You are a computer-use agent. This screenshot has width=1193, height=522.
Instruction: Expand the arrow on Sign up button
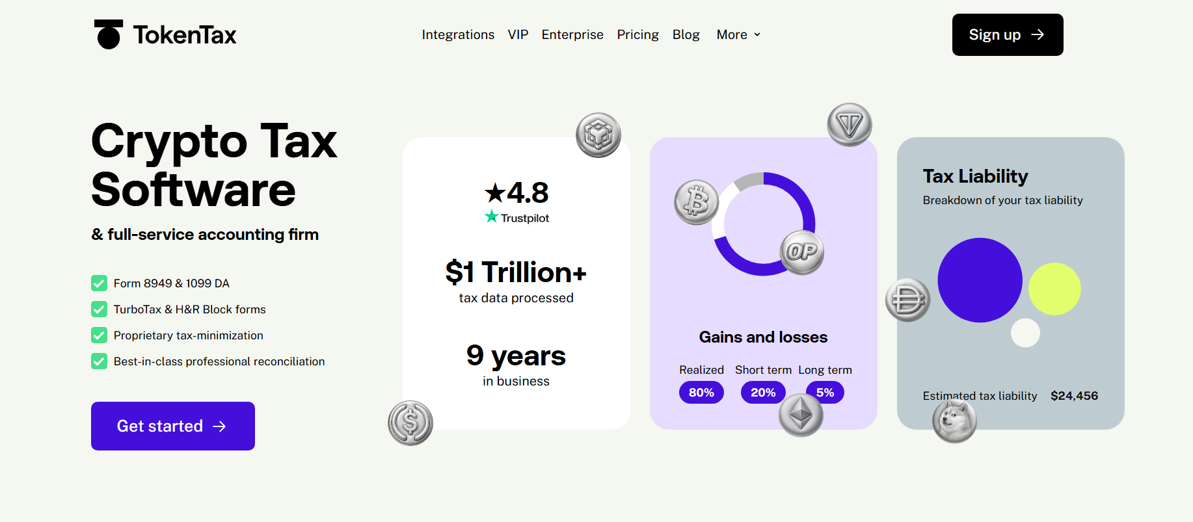coord(1039,34)
